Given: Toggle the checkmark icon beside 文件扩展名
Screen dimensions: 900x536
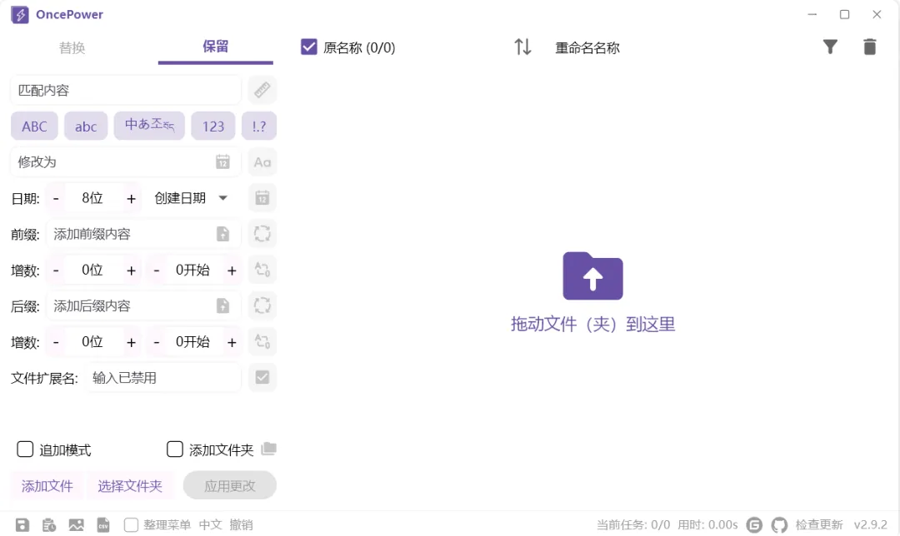Looking at the screenshot, I should tap(262, 378).
